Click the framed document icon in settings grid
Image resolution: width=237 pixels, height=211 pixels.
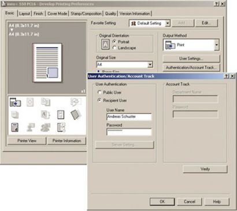point(61,115)
